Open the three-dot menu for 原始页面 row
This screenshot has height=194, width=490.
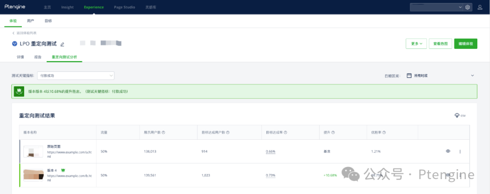click(x=460, y=151)
